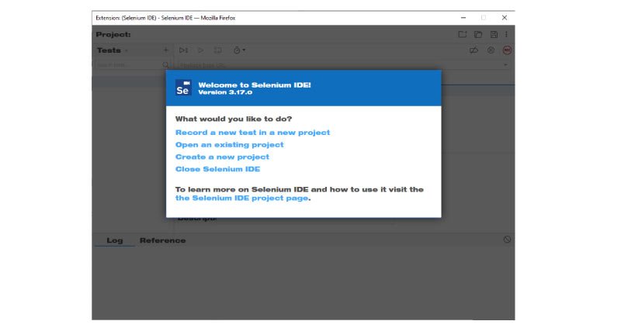
Task: Toggle disable breakpoints icon
Action: click(474, 50)
